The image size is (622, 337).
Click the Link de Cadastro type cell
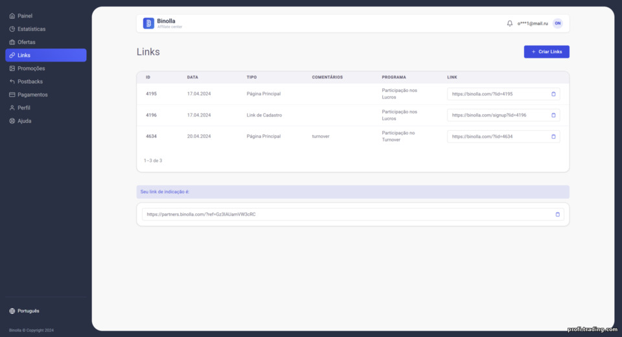[x=264, y=115]
